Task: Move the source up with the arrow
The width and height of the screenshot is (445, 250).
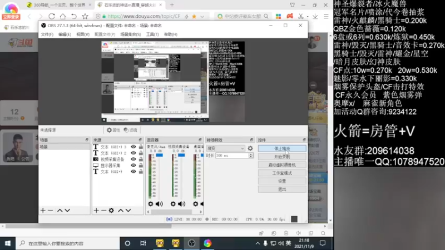Action: click(121, 211)
